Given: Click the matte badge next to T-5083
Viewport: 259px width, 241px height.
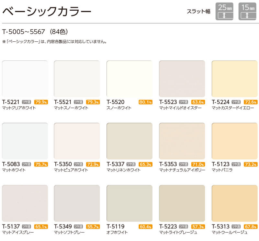Looking at the screenshot, I should click(x=27, y=164).
